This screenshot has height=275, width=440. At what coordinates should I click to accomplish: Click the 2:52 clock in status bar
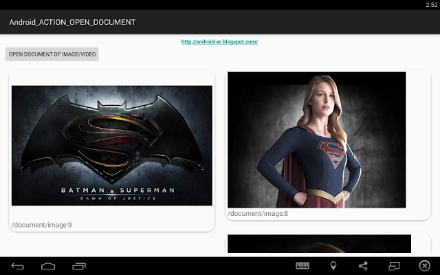point(431,5)
